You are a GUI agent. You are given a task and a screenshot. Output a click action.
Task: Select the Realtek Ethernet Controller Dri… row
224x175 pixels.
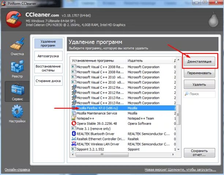(x=123, y=139)
